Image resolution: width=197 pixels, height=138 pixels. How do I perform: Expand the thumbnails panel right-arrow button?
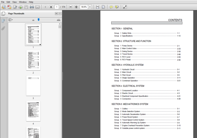pyautogui.click(x=60, y=14)
